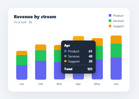Click the tooltip Product color square
This screenshot has height=99, width=139.
[65, 51]
